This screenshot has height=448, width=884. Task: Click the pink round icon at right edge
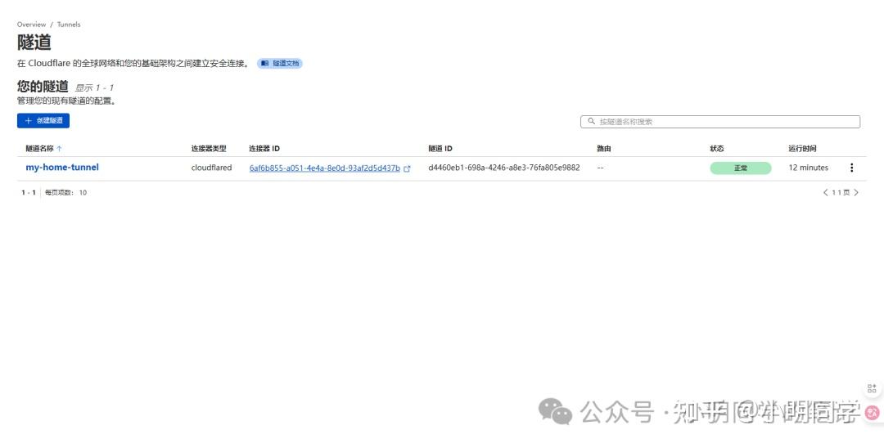click(873, 412)
